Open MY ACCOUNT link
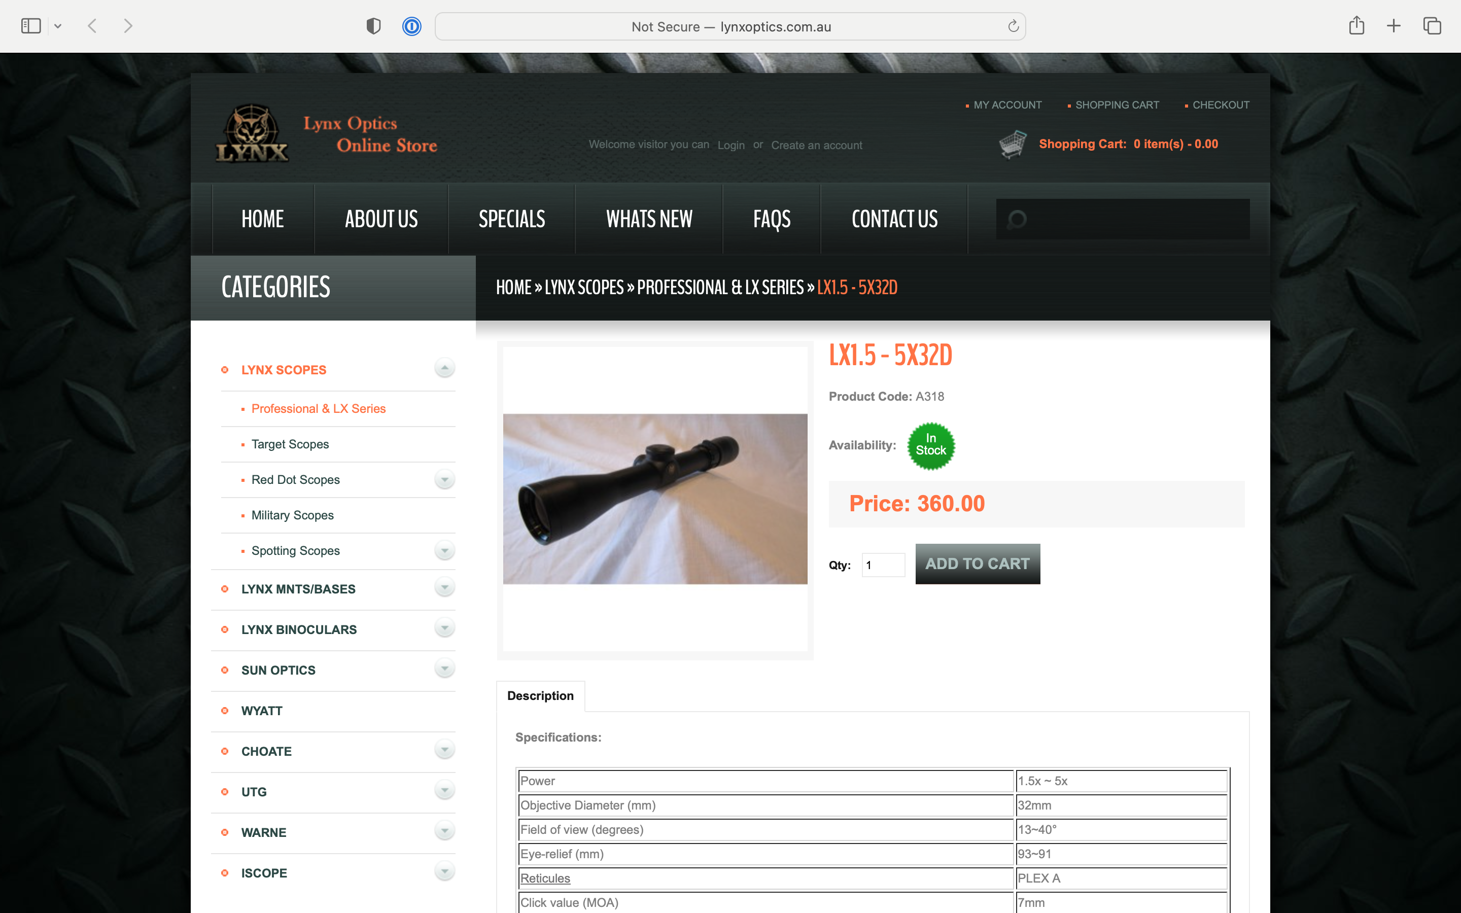Screen dimensions: 1461x913 coord(1007,105)
